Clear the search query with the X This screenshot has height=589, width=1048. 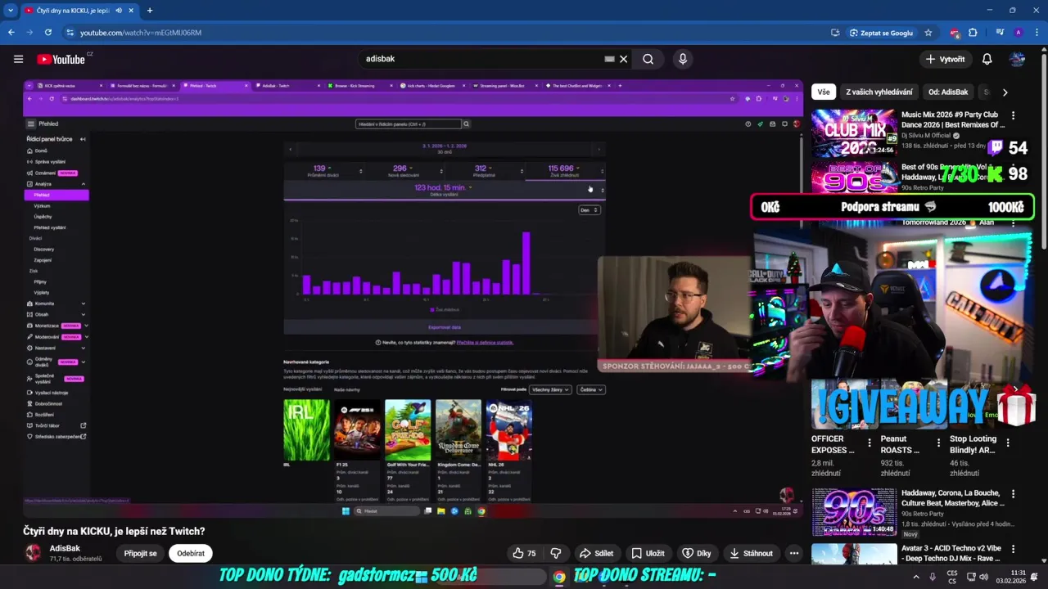pyautogui.click(x=623, y=59)
